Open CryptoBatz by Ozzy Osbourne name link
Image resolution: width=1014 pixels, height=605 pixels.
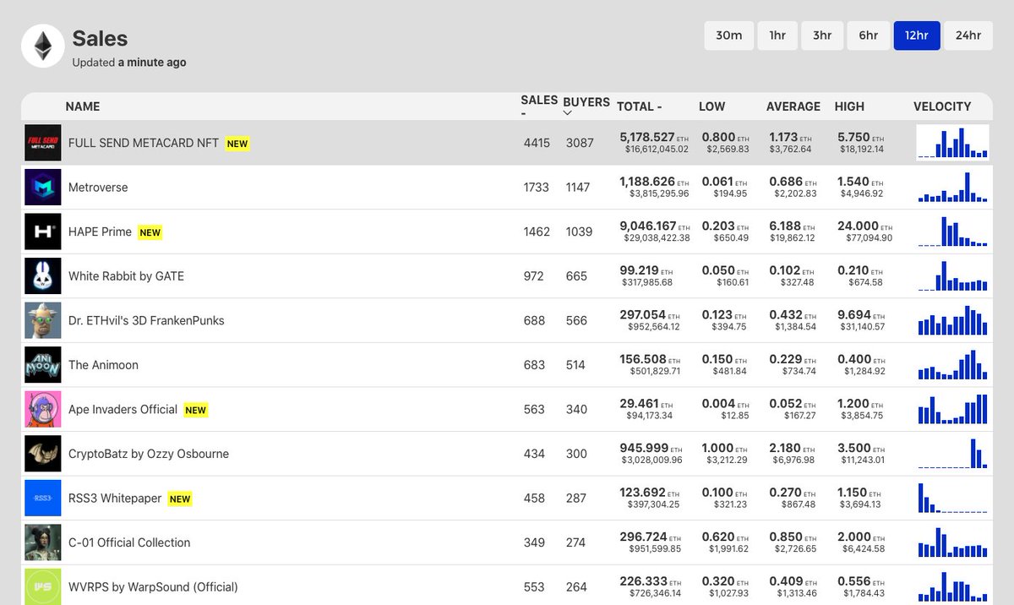[x=149, y=454]
